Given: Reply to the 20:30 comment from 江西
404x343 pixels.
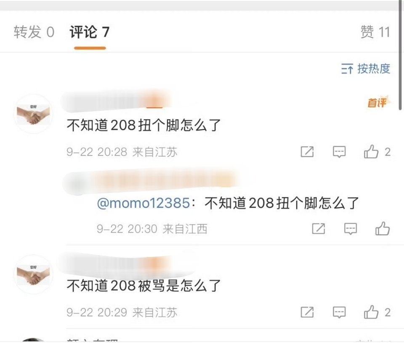Looking at the screenshot, I should (351, 228).
